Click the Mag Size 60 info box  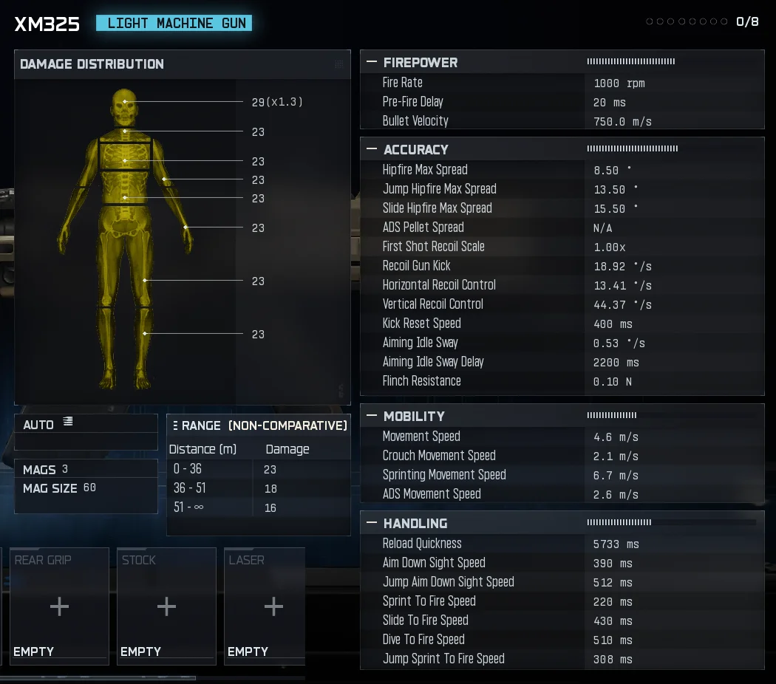(86, 488)
